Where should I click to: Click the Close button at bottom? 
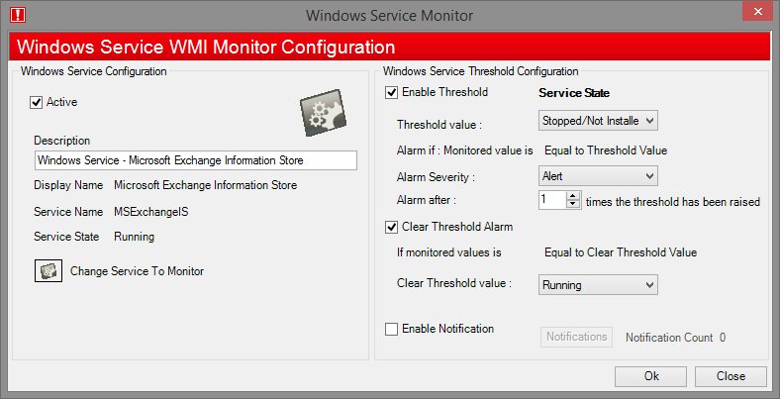point(731,376)
